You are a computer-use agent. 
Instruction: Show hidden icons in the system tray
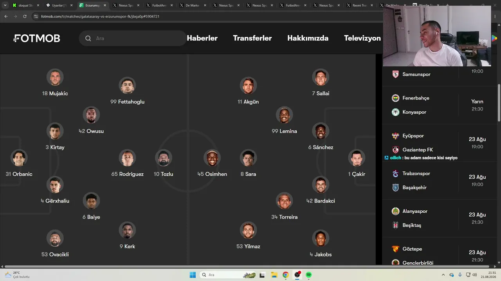(443, 275)
